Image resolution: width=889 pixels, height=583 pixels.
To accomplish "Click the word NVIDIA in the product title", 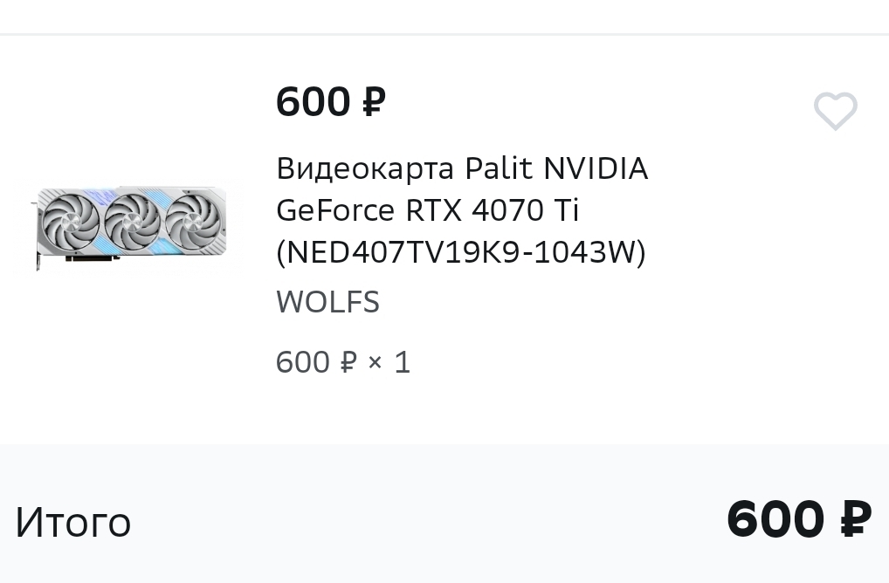I will pyautogui.click(x=596, y=168).
